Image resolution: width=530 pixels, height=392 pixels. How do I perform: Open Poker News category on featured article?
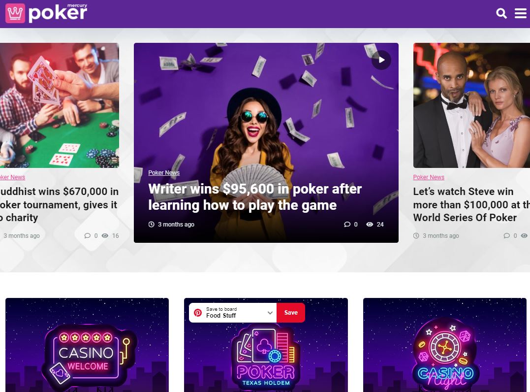pos(164,173)
